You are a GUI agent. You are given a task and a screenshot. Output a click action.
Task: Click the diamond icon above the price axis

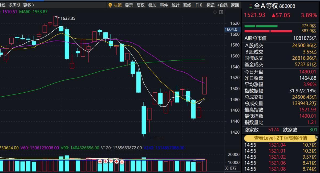pyautogui.click(x=215, y=12)
